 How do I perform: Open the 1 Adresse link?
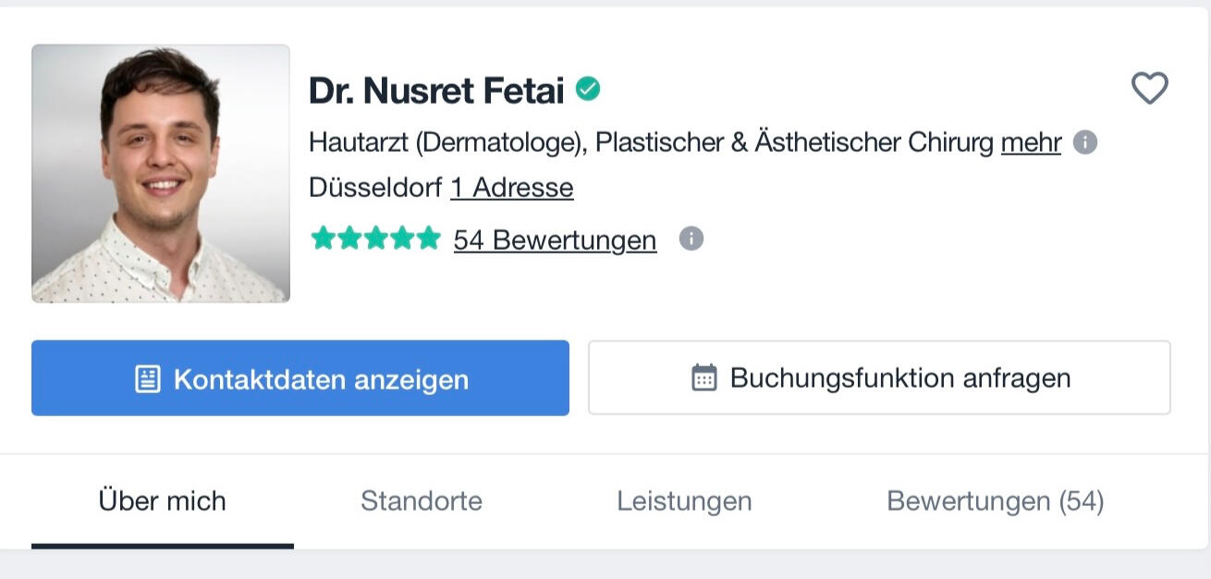[x=511, y=188]
